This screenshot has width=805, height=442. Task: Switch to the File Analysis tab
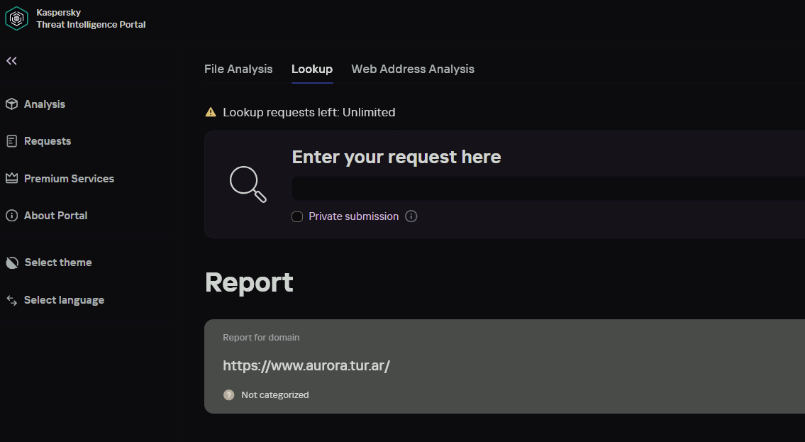coord(238,69)
